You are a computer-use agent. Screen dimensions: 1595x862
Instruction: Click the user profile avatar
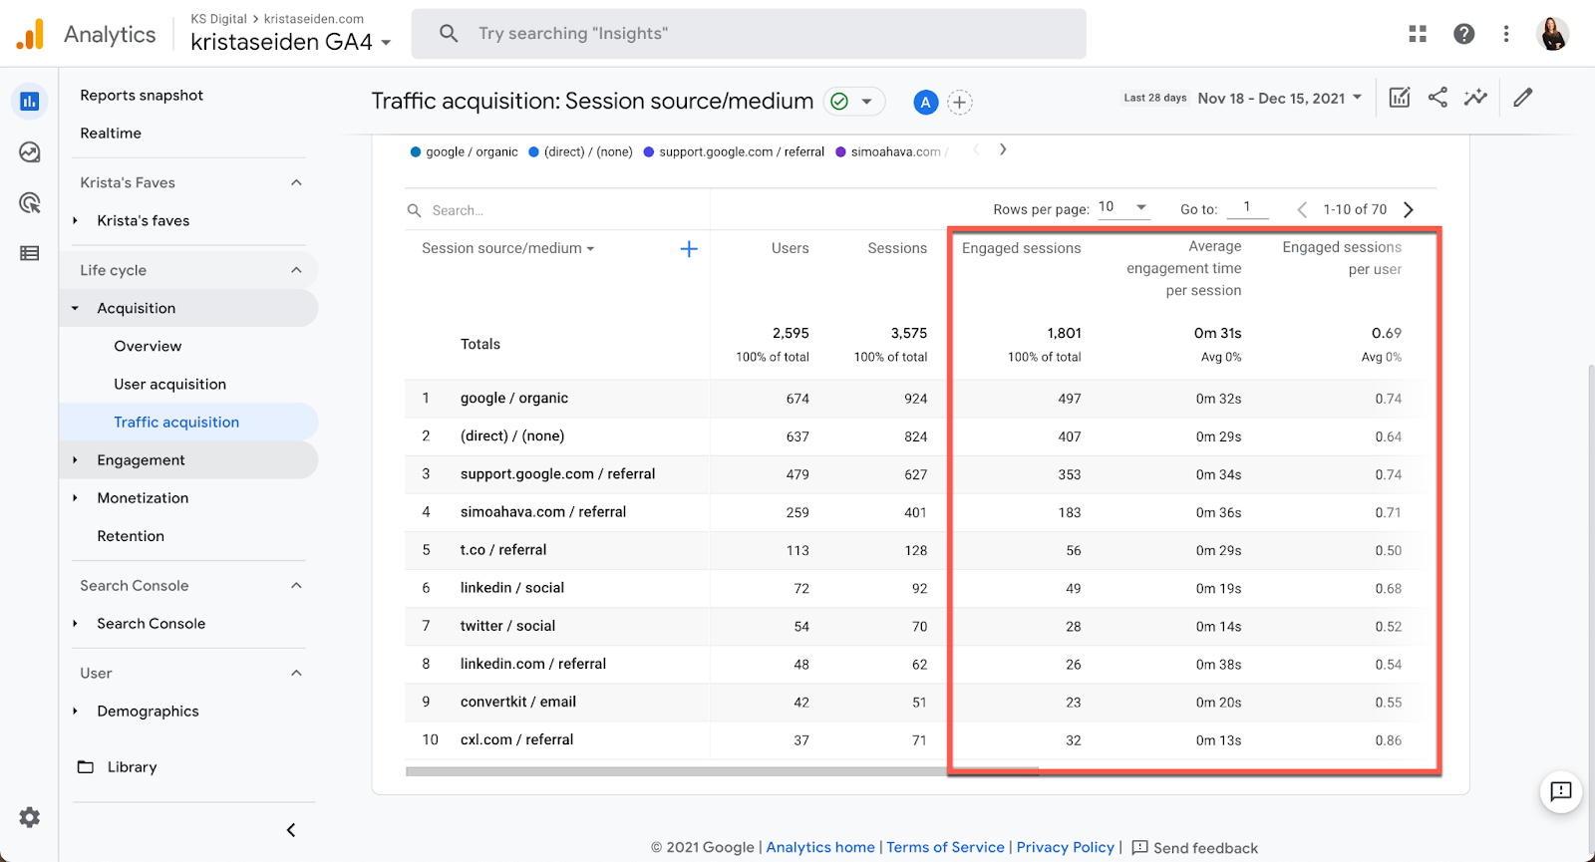[x=1553, y=34]
